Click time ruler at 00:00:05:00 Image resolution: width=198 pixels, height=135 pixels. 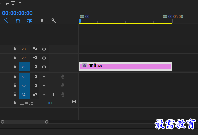click(x=173, y=16)
